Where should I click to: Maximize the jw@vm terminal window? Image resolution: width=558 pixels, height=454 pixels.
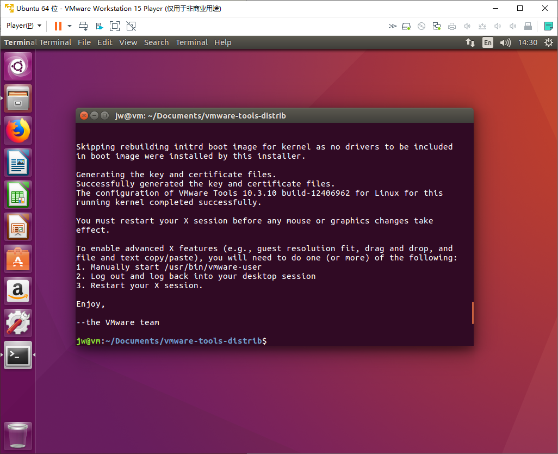[x=104, y=116]
